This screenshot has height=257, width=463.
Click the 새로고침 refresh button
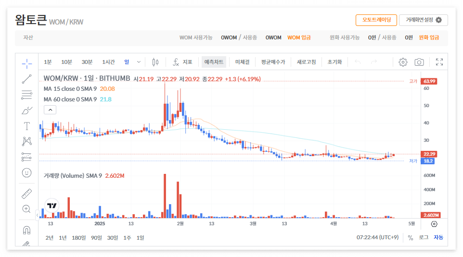tap(306, 62)
